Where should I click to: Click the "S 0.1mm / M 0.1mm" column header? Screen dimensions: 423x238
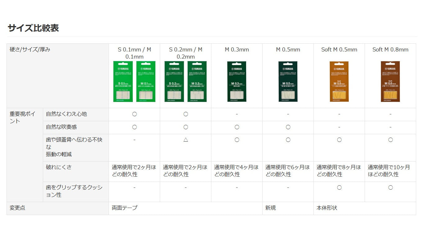point(134,53)
